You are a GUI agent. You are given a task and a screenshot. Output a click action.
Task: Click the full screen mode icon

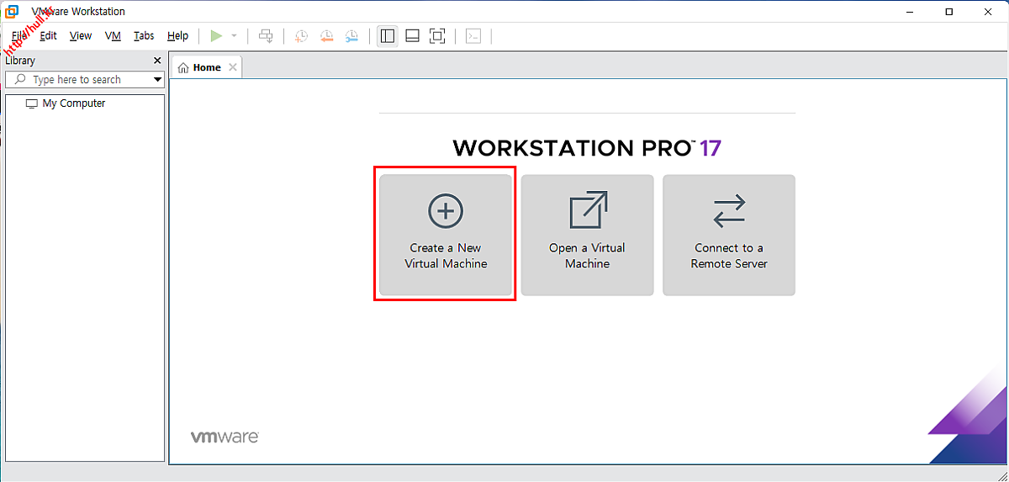click(437, 35)
